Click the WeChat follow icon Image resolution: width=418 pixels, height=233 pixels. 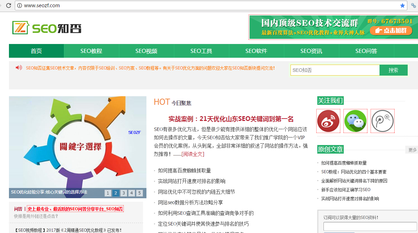coord(355,121)
